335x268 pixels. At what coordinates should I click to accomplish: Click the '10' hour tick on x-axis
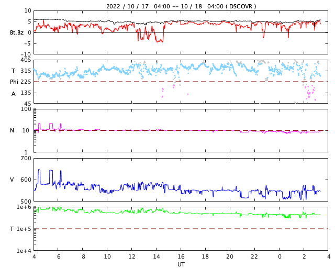107,256
